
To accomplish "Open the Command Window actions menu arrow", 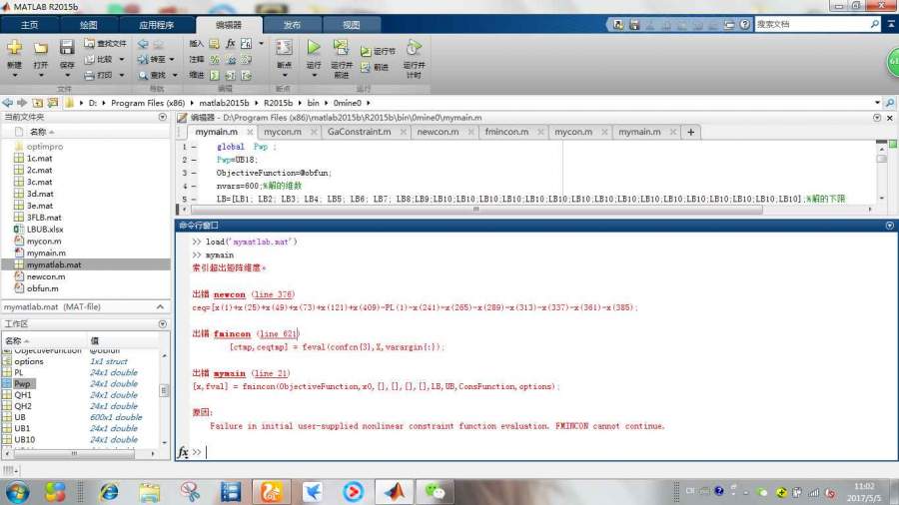I will click(889, 226).
